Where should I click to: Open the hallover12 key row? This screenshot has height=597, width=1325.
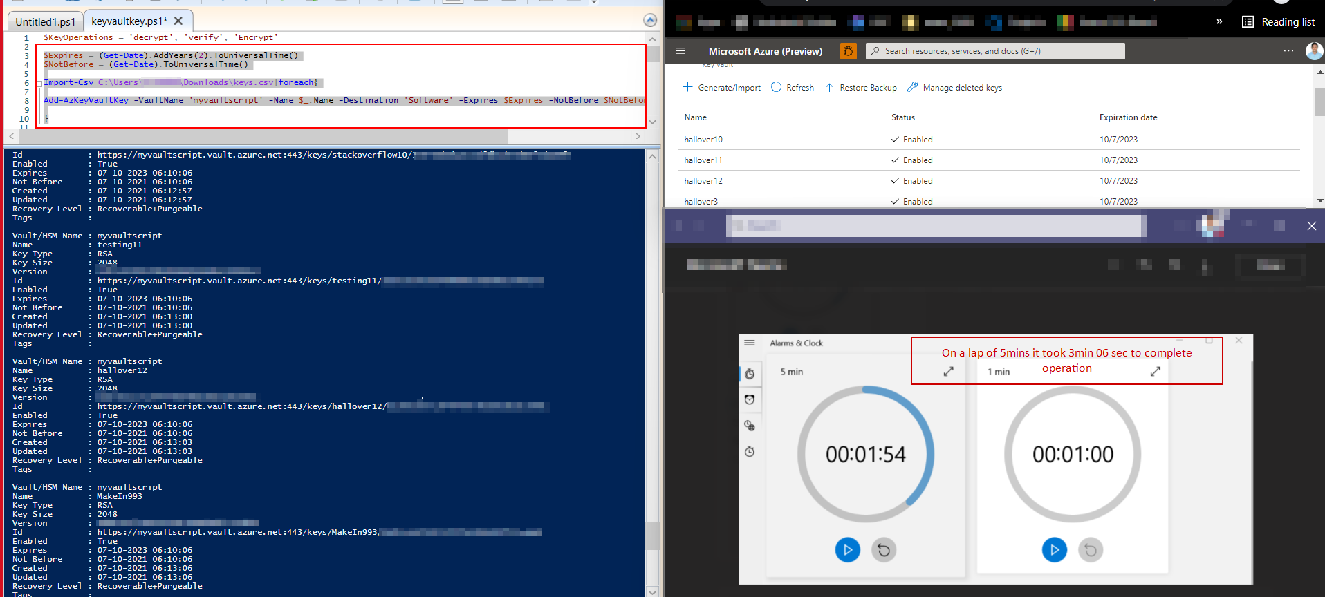(989, 181)
